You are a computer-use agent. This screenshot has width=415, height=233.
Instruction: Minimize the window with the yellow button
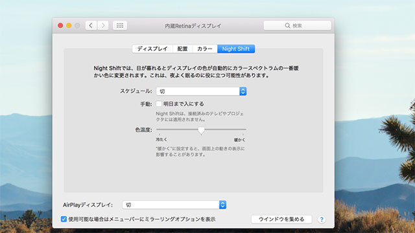tap(69, 26)
